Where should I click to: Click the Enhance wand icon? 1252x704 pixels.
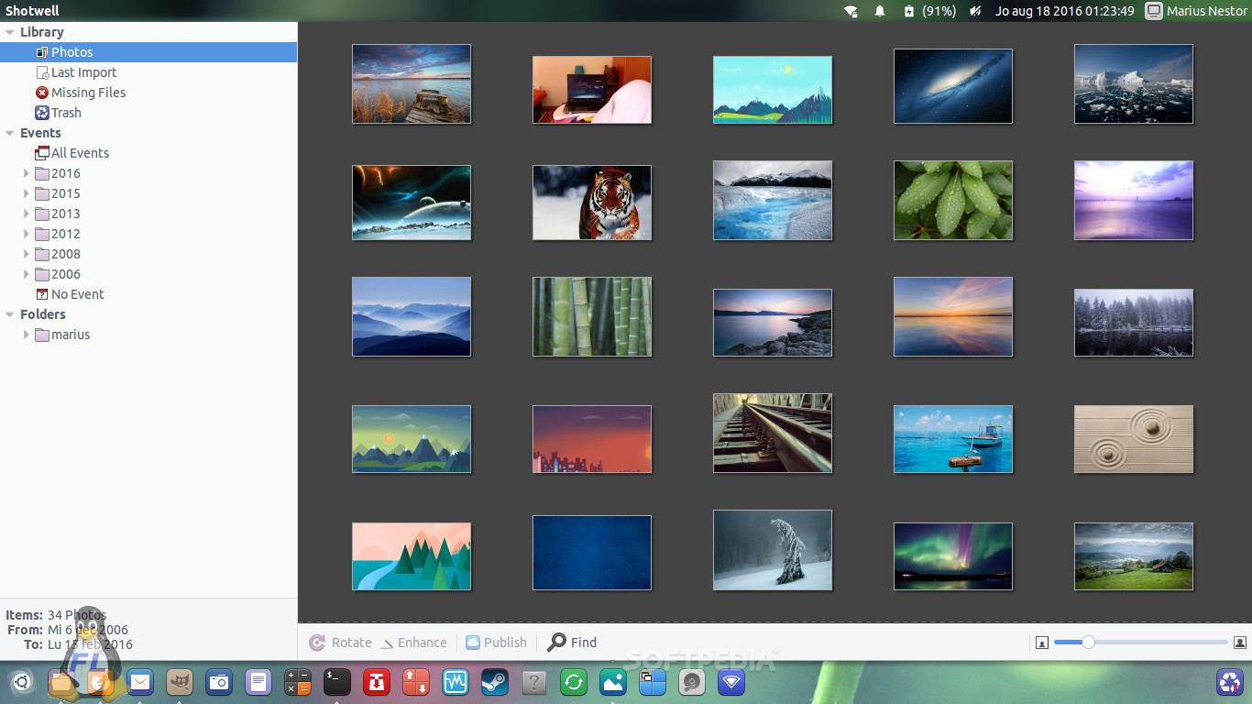coord(385,642)
